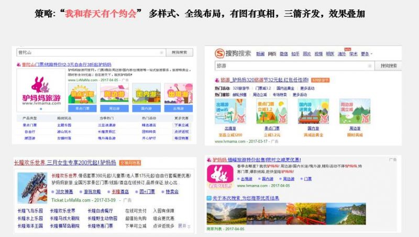Click 出境游 bullet link beside app icon
Screen dimensions: 419x237
pos(246,179)
